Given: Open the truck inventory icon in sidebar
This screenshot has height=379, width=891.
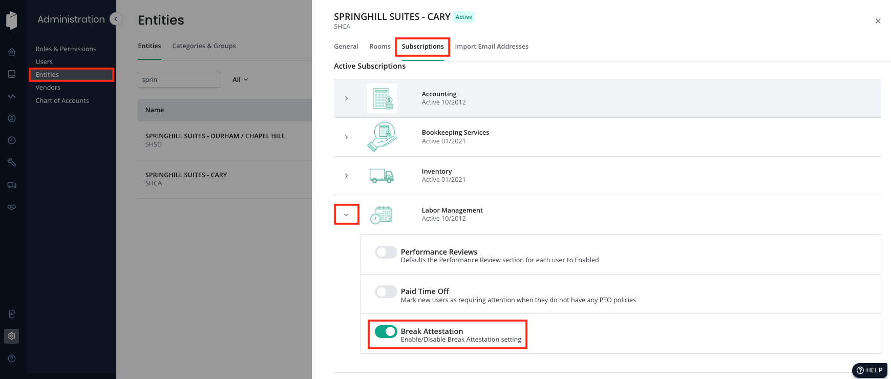Looking at the screenshot, I should pos(12,185).
